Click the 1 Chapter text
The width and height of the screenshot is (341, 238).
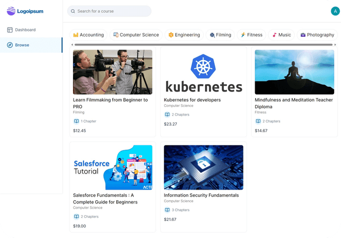88,121
